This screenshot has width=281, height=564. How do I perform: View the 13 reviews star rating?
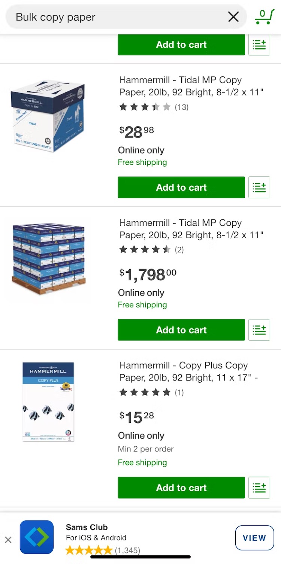[x=154, y=107]
